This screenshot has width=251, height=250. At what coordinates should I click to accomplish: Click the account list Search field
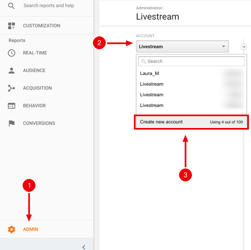tap(191, 61)
